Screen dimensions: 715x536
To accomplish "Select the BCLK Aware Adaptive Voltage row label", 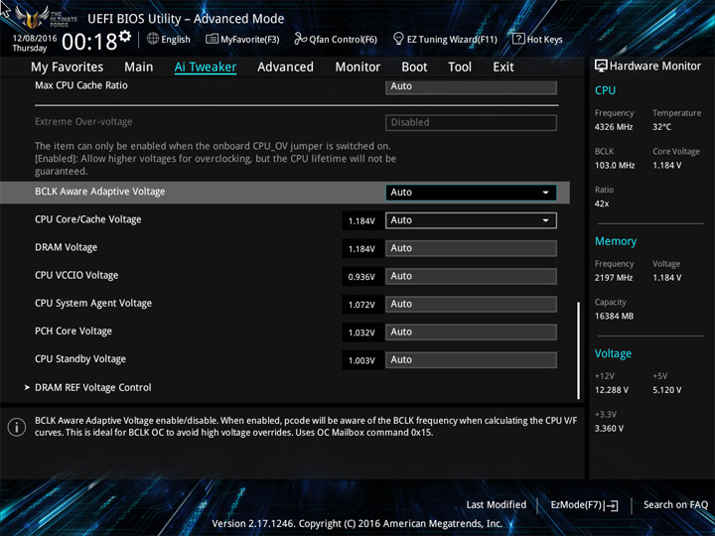I will 100,192.
